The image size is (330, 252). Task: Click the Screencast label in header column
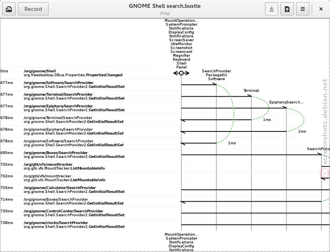pos(181,52)
